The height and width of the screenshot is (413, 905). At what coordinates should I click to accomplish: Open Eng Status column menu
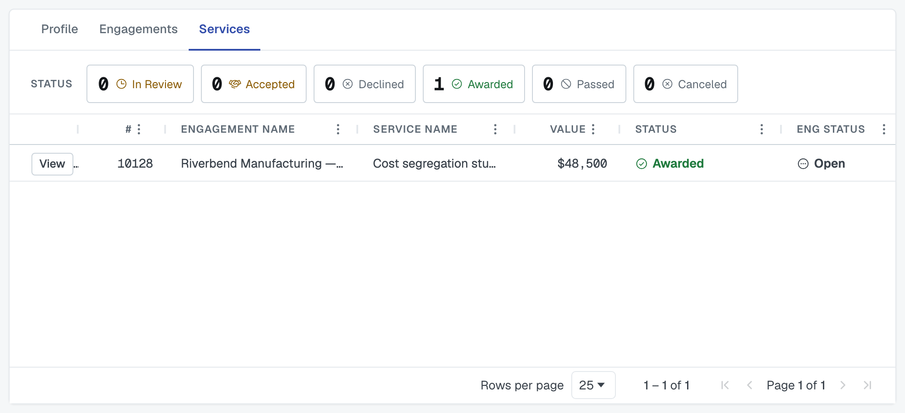(884, 129)
